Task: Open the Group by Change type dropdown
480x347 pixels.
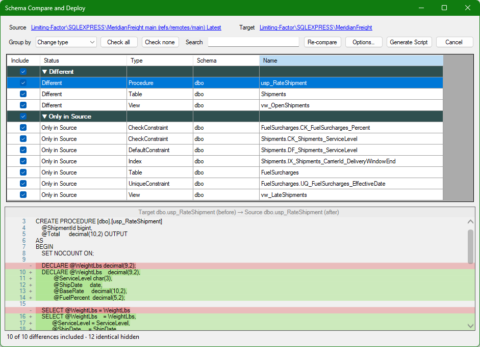Action: pyautogui.click(x=66, y=42)
